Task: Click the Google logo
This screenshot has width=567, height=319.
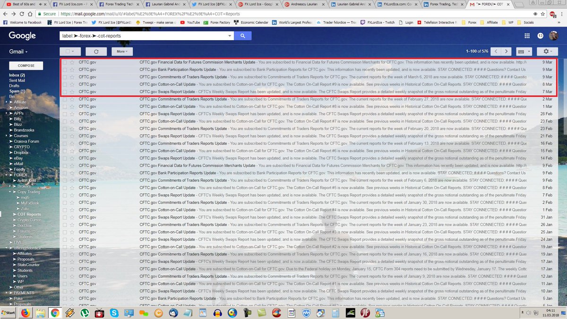Action: tap(22, 36)
